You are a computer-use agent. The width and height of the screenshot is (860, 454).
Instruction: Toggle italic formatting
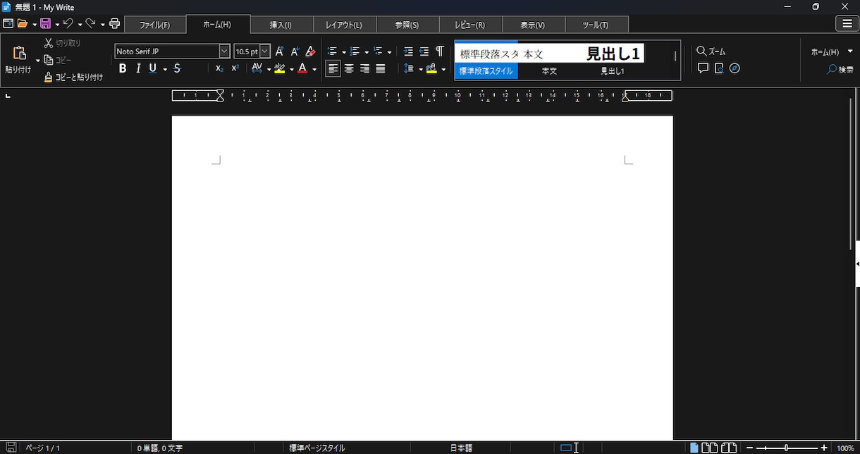(138, 68)
